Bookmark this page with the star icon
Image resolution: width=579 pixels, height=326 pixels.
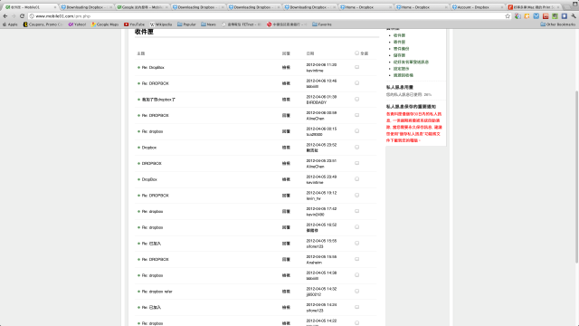508,16
